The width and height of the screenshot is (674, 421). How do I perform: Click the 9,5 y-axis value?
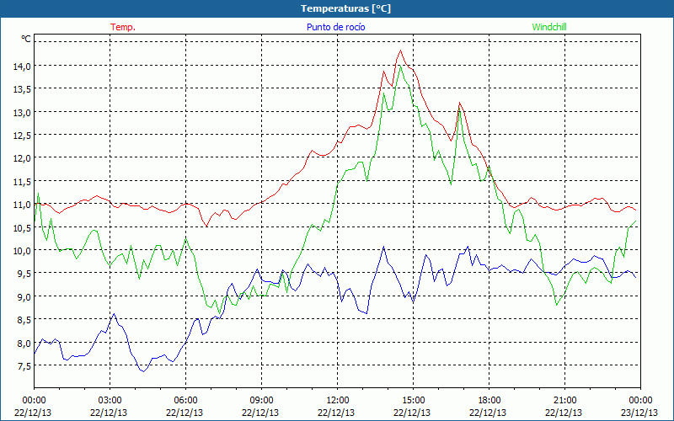24,274
